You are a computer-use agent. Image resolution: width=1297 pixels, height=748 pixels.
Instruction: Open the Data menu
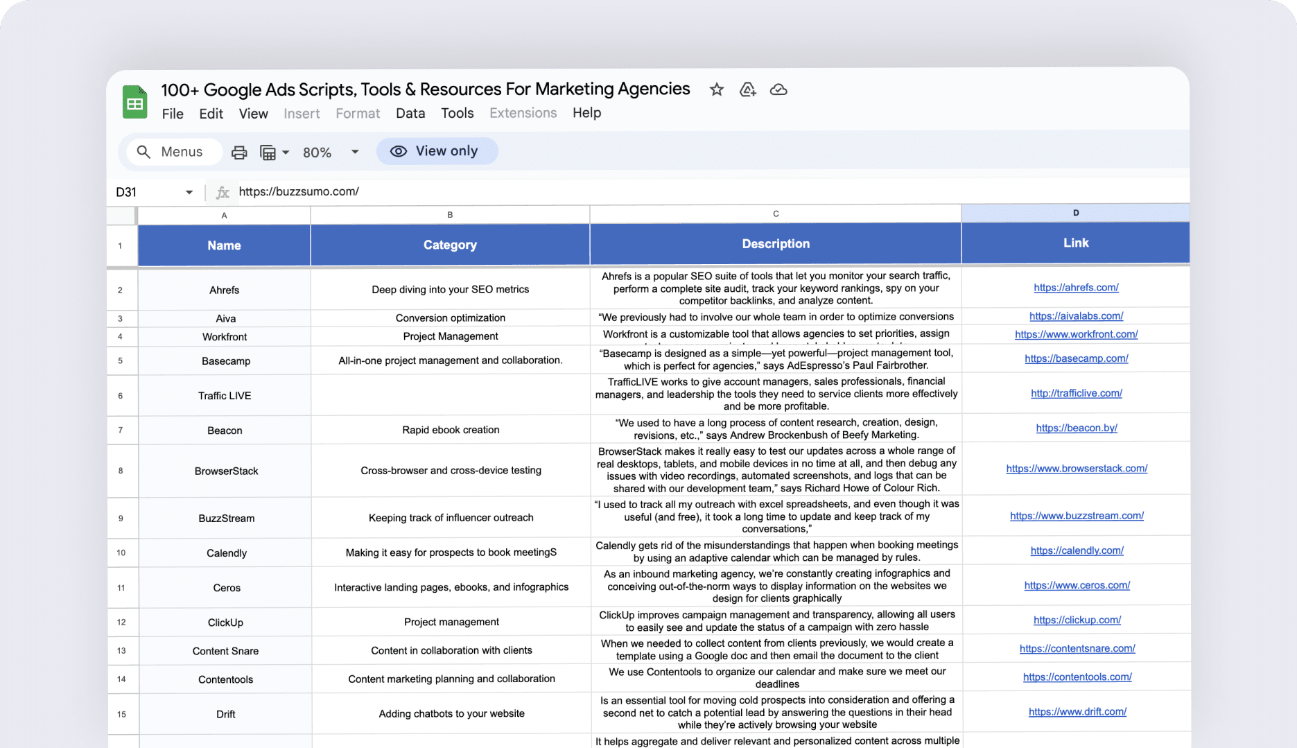pos(410,113)
